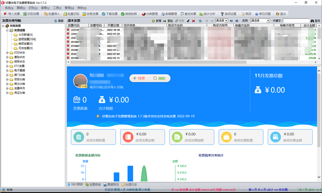Open the 管理 menu

point(69,8)
